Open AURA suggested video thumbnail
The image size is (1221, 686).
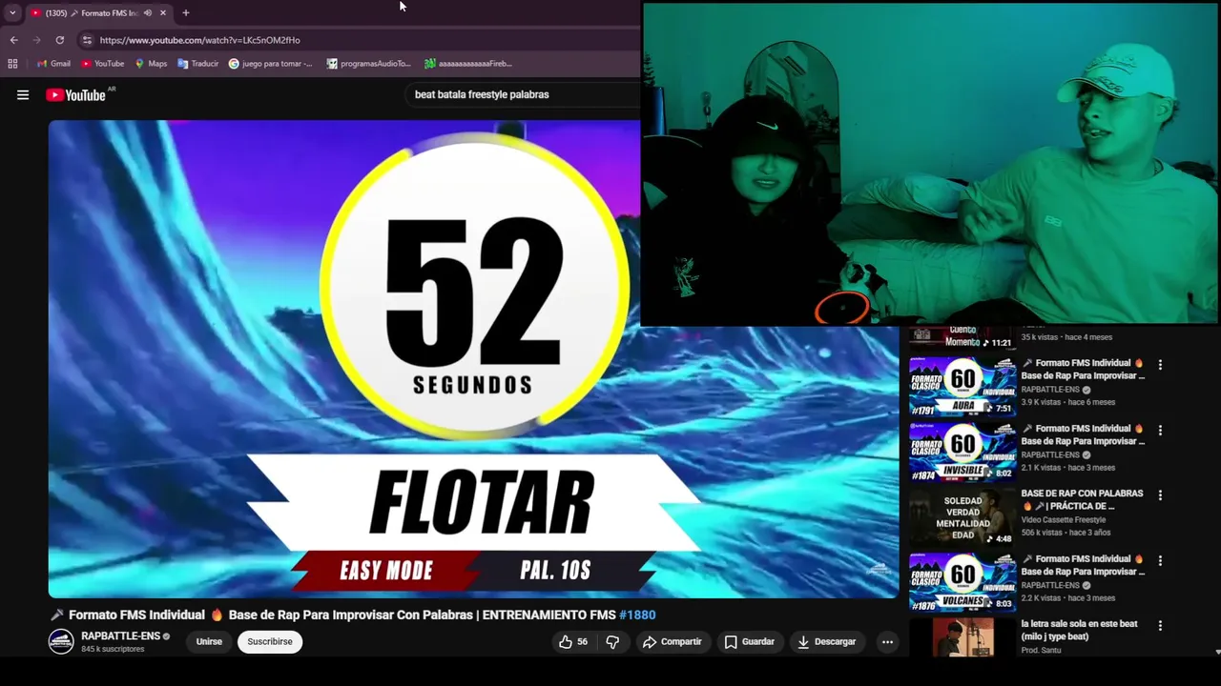962,387
